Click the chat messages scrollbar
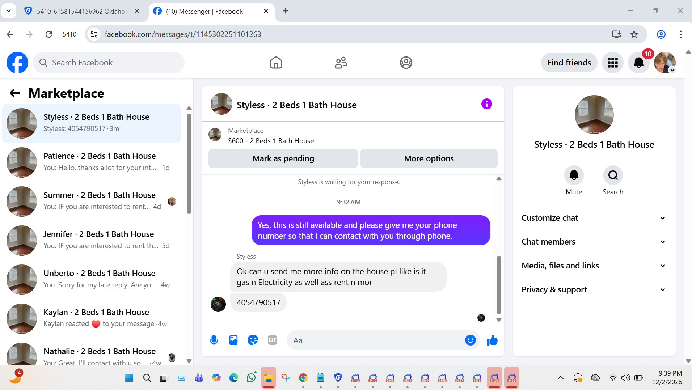 tap(499, 285)
